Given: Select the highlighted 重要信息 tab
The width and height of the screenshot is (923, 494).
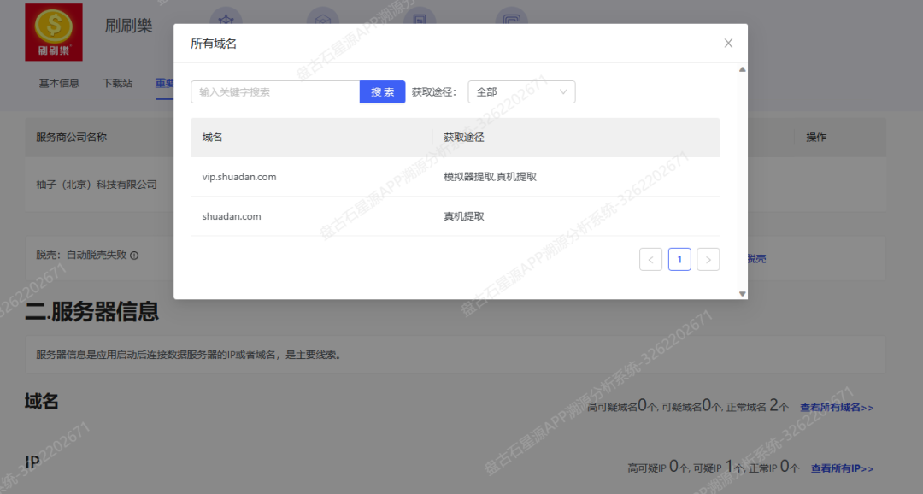Looking at the screenshot, I should click(168, 83).
